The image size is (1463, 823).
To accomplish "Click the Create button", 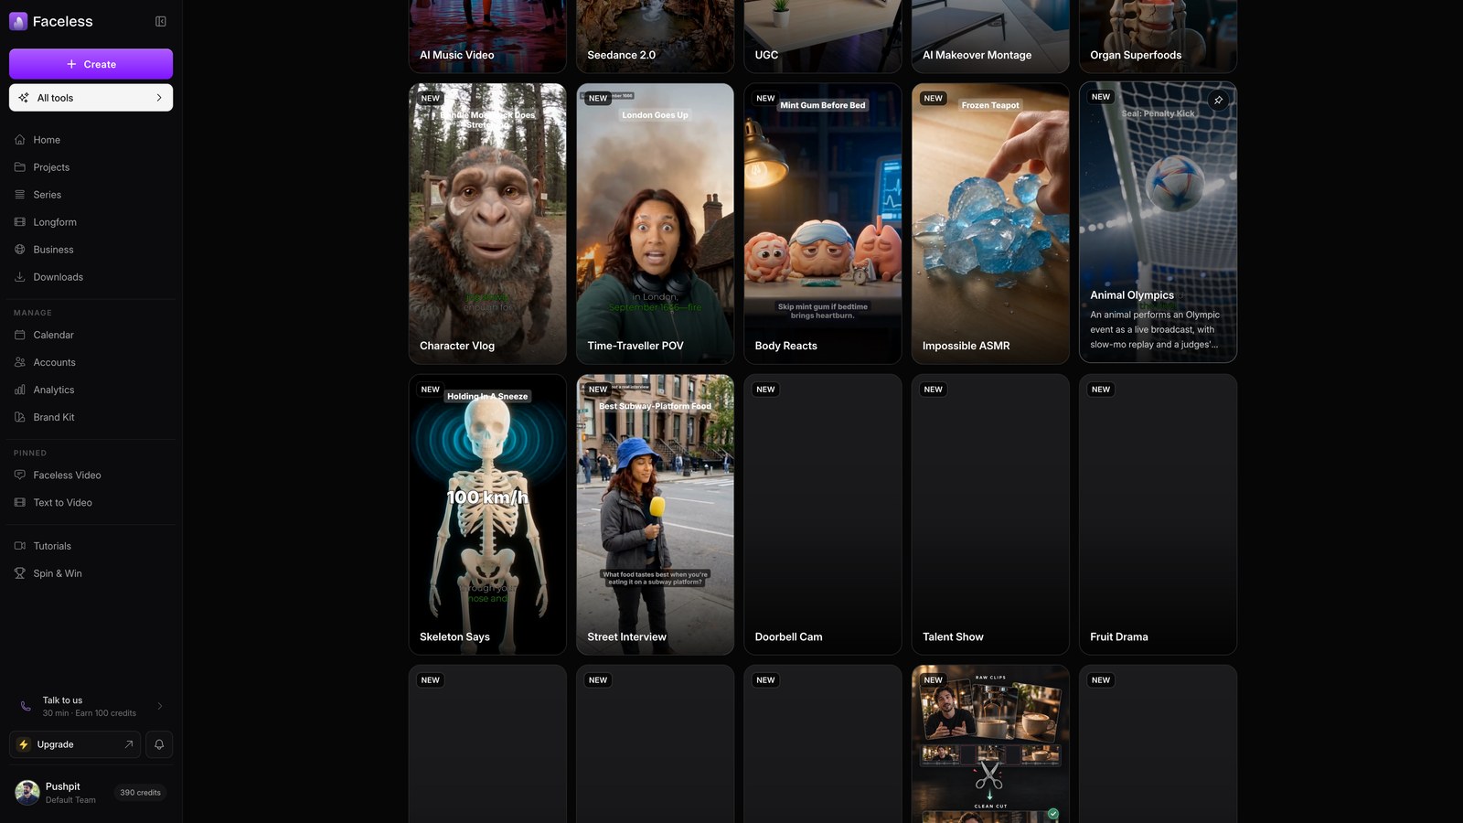I will [x=91, y=64].
